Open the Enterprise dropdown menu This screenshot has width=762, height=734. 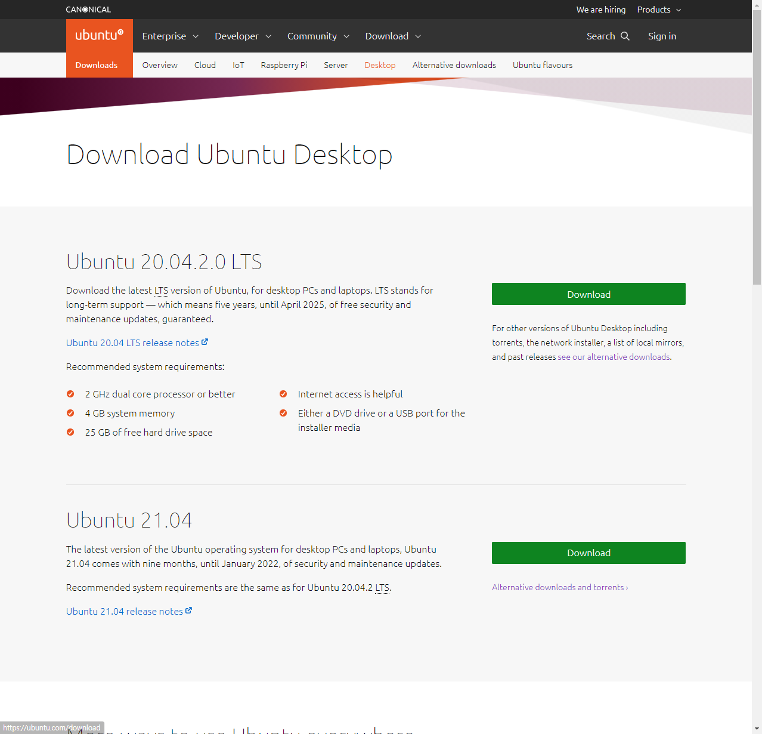click(170, 36)
